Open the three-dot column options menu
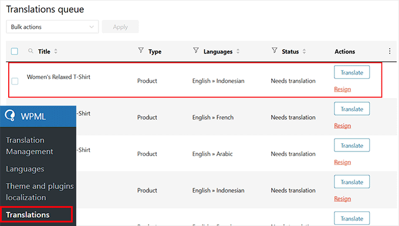The width and height of the screenshot is (399, 226). pyautogui.click(x=390, y=51)
